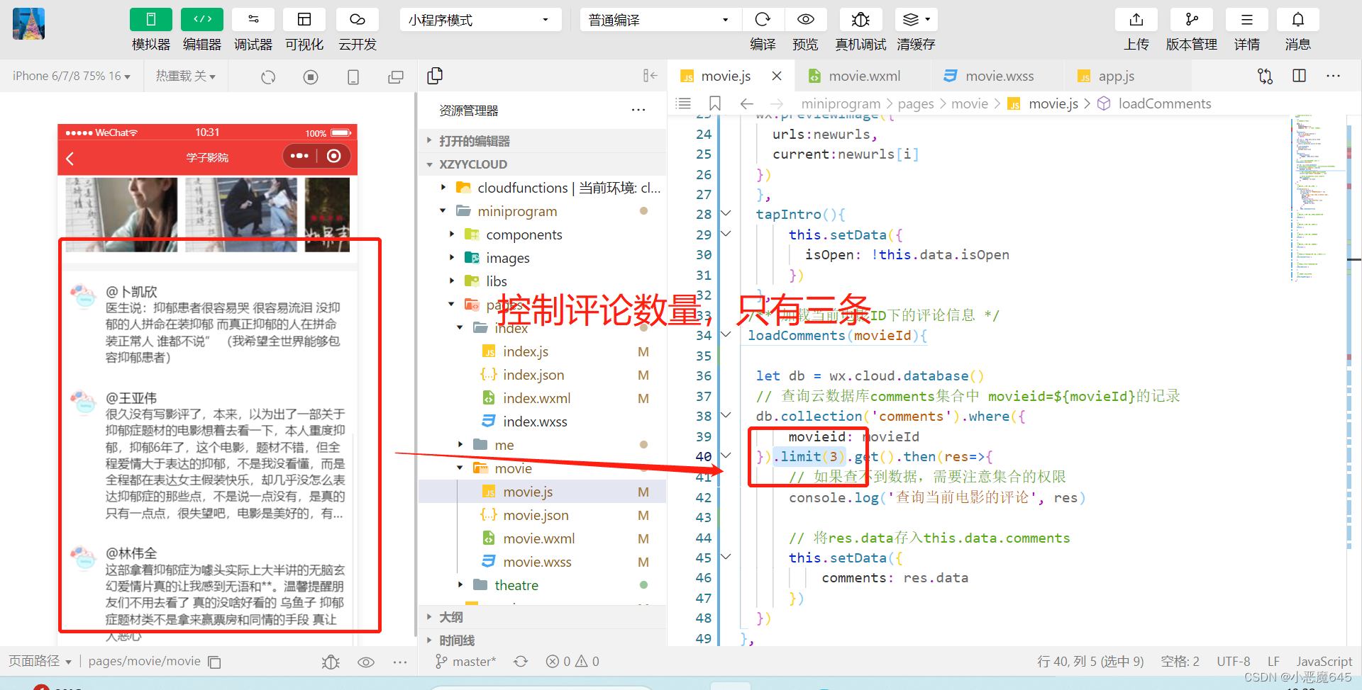The height and width of the screenshot is (690, 1362).
Task: Open 版本管理 version management
Action: [1191, 19]
